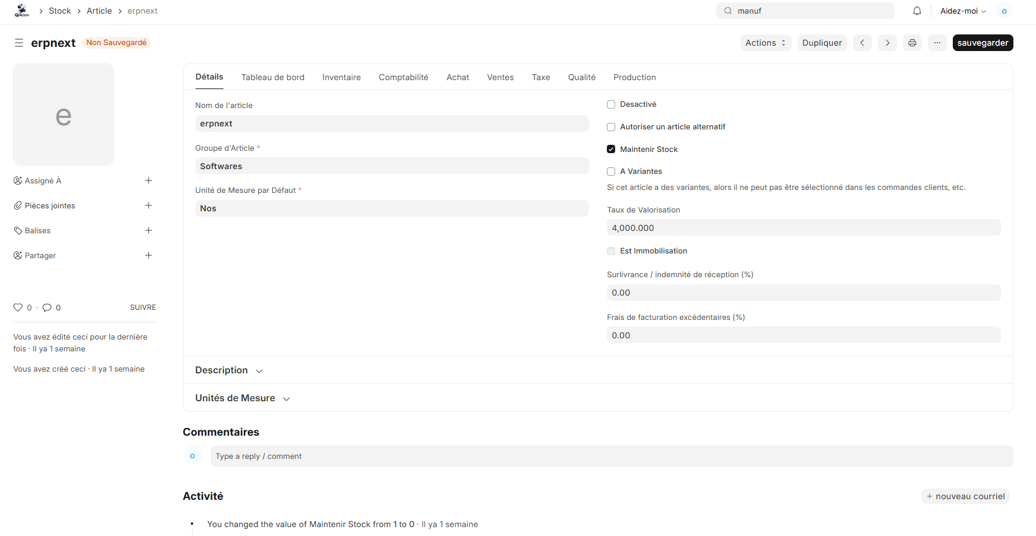1036x536 pixels.
Task: Add an assignee with plus icon
Action: (x=149, y=180)
